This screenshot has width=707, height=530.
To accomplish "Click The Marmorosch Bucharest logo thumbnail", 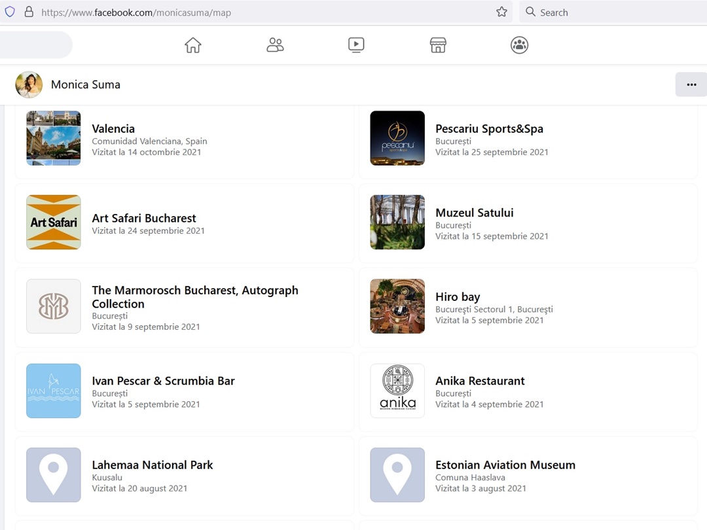I will 54,306.
